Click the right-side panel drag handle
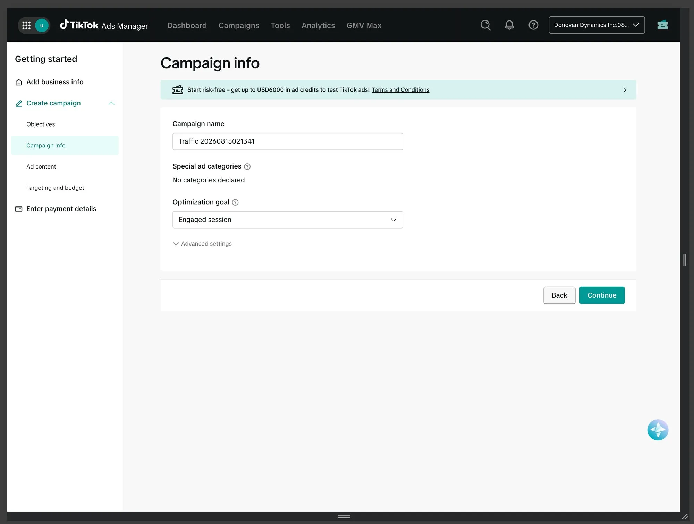The width and height of the screenshot is (694, 524). tap(685, 260)
